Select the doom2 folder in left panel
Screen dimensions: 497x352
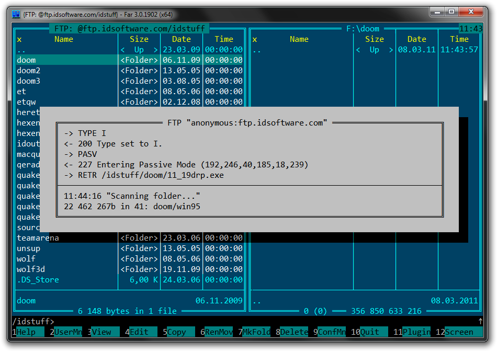pyautogui.click(x=29, y=71)
